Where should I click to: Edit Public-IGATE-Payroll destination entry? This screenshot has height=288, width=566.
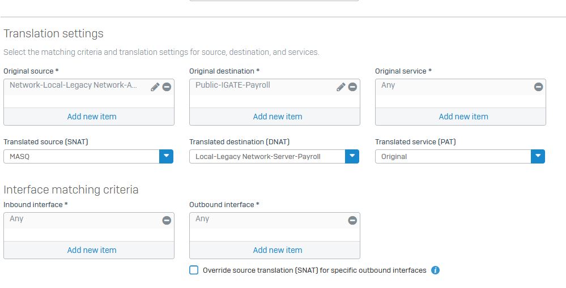341,87
